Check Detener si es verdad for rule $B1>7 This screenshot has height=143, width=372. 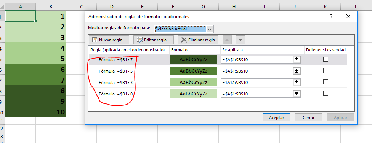[x=326, y=59]
